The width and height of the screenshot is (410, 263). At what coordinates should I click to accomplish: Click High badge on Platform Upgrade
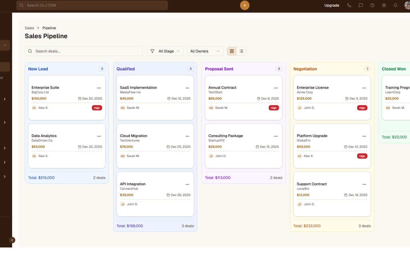coord(362,156)
